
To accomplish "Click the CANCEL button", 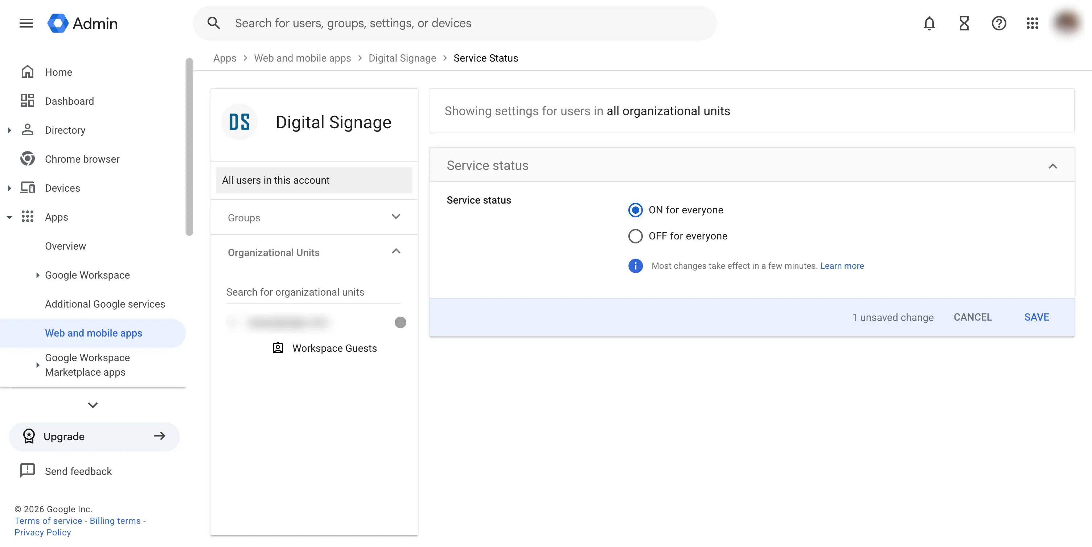I will 972,317.
